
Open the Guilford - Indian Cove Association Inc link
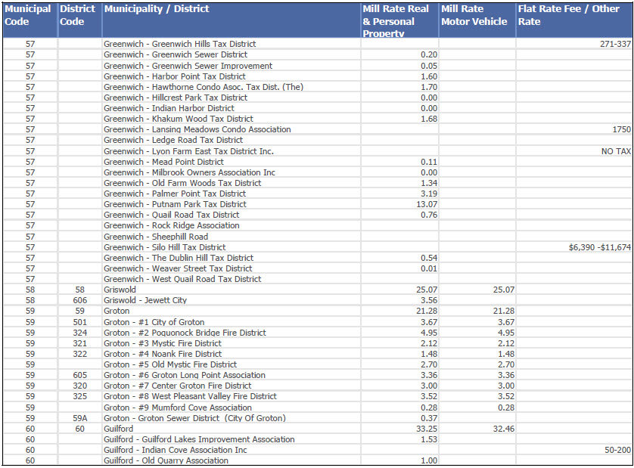(x=176, y=450)
